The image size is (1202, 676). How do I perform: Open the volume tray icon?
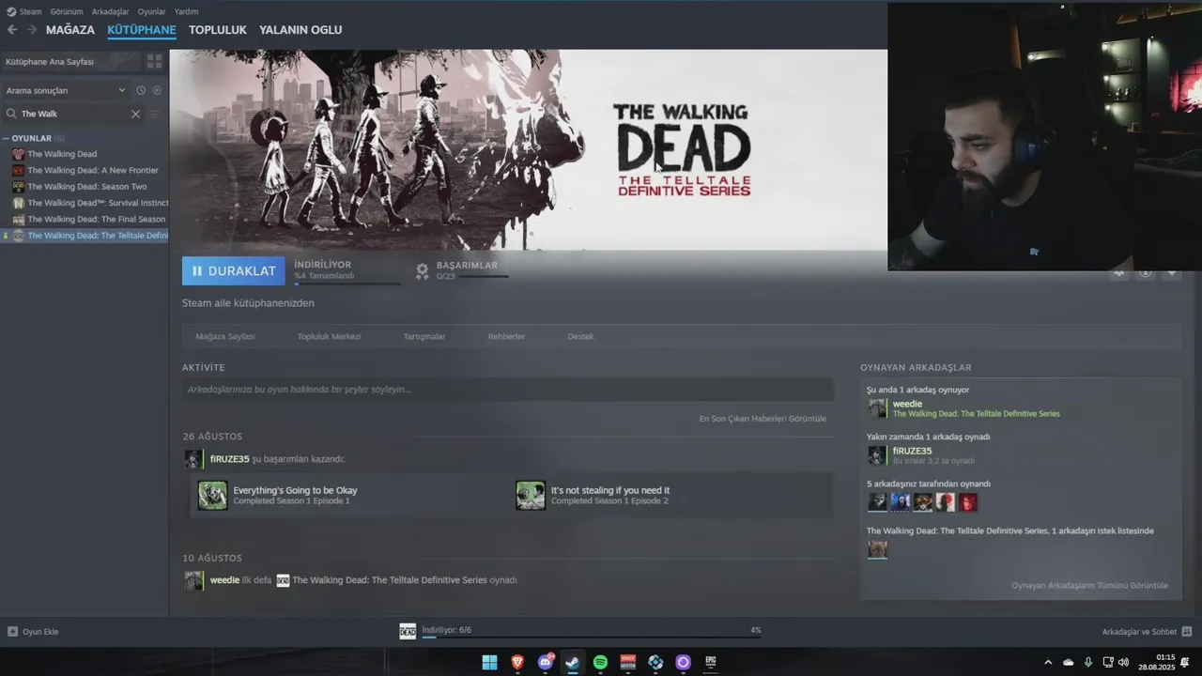pos(1123,662)
